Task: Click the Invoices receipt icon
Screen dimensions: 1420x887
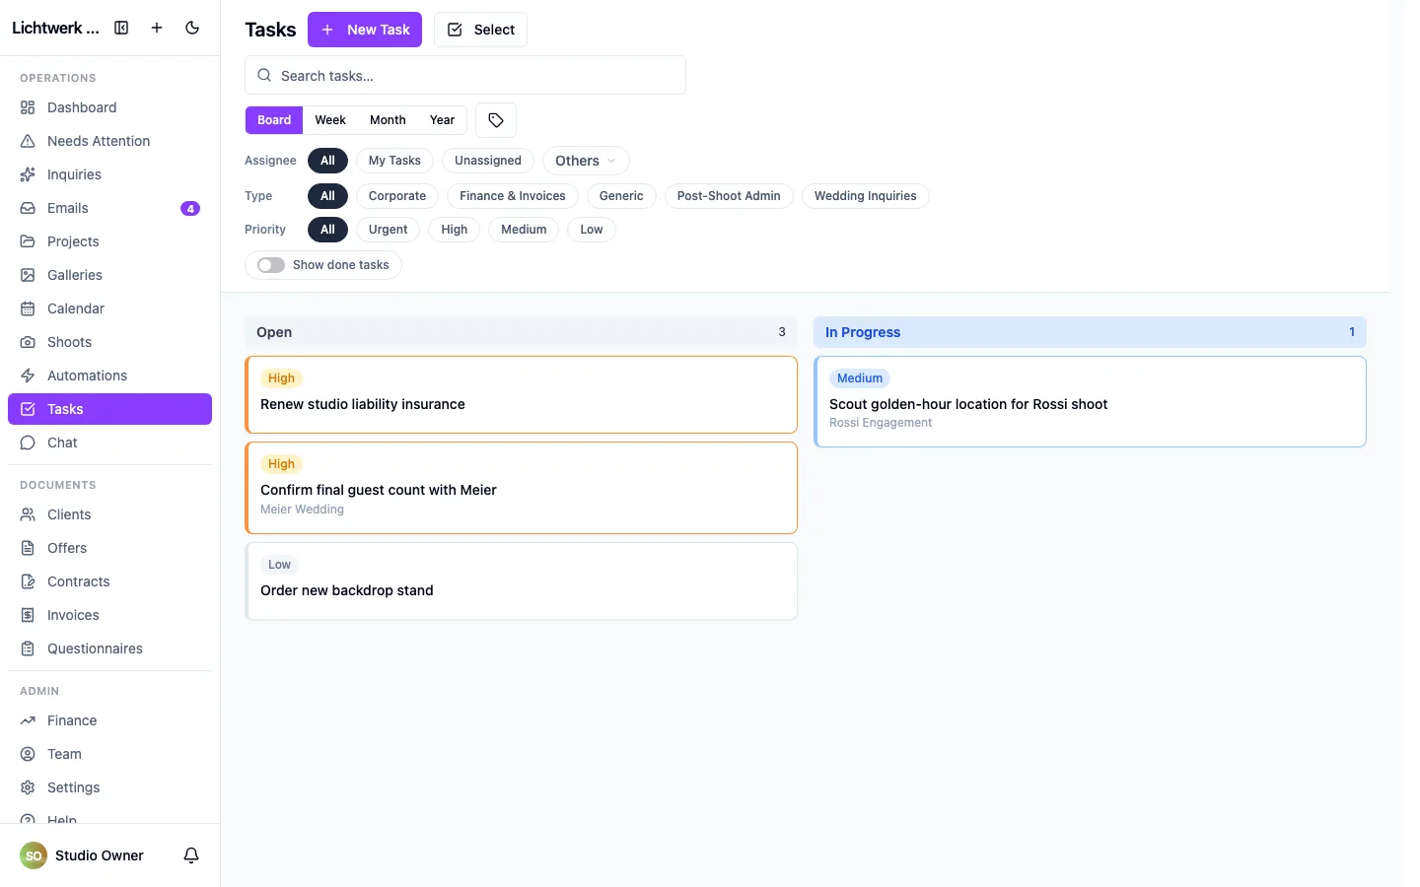Action: coord(28,615)
